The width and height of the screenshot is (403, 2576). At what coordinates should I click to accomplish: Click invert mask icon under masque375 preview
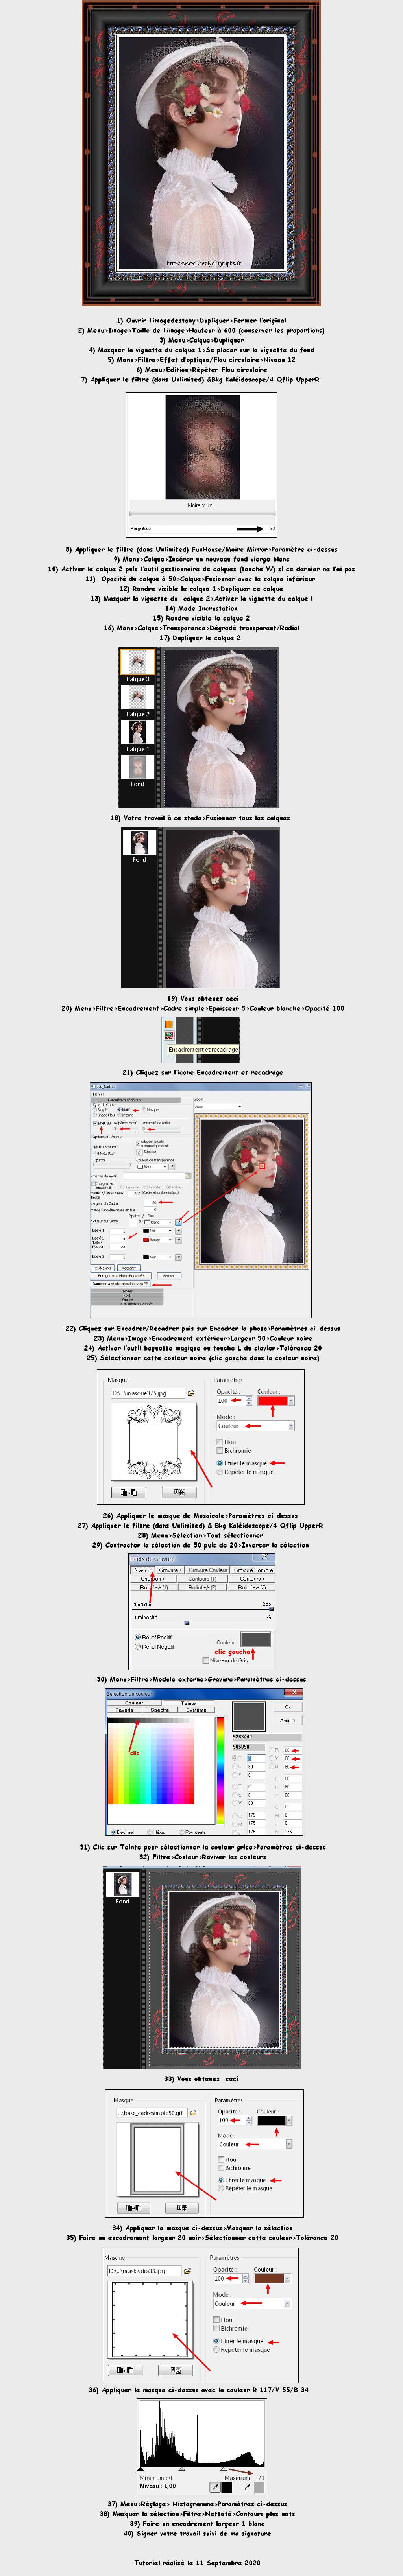point(129,1492)
